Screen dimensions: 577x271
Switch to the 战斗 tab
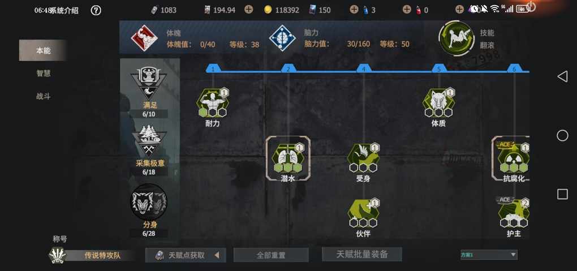click(43, 97)
